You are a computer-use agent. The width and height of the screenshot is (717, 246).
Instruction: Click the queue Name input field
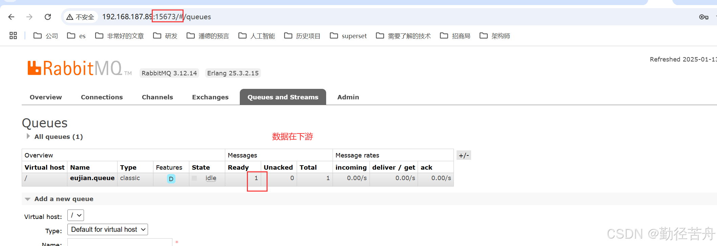[120, 242]
